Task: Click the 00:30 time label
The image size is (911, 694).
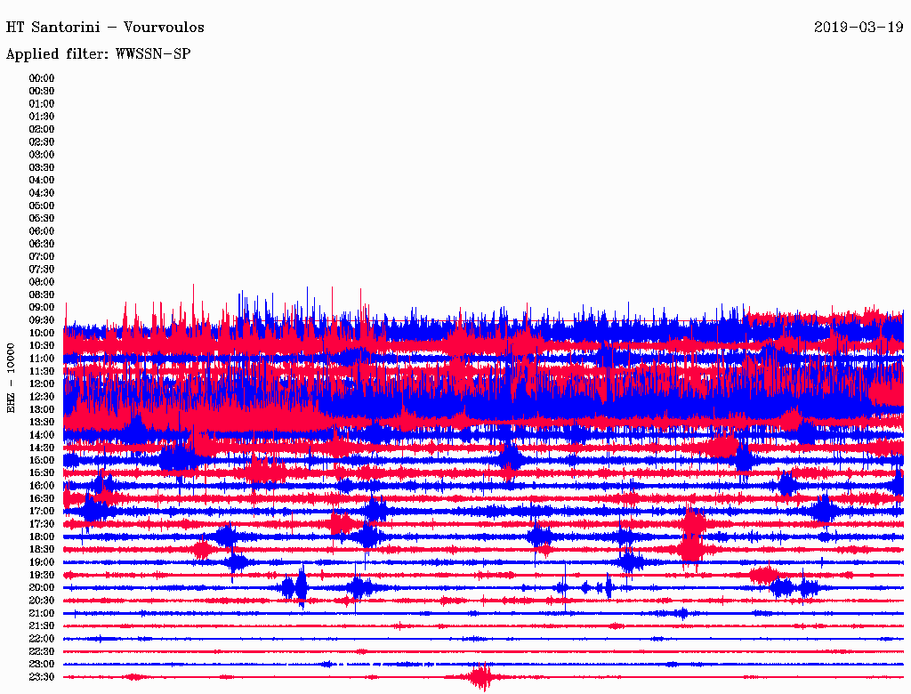Action: click(42, 91)
